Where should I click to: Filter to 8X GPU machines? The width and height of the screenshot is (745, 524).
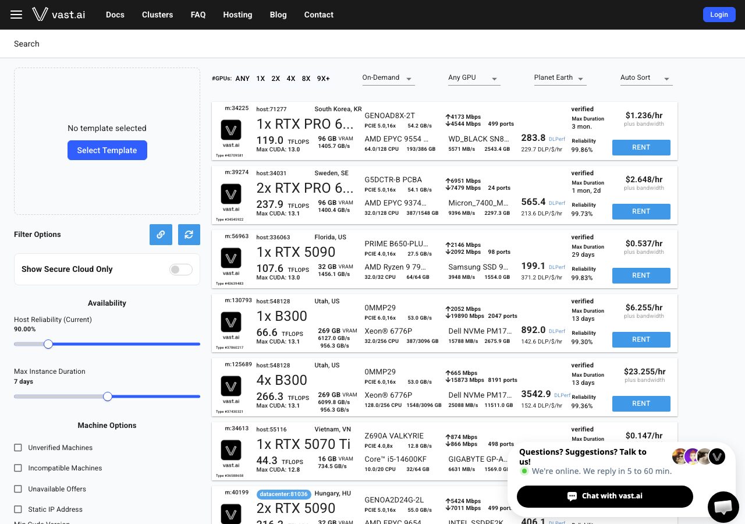tap(306, 79)
